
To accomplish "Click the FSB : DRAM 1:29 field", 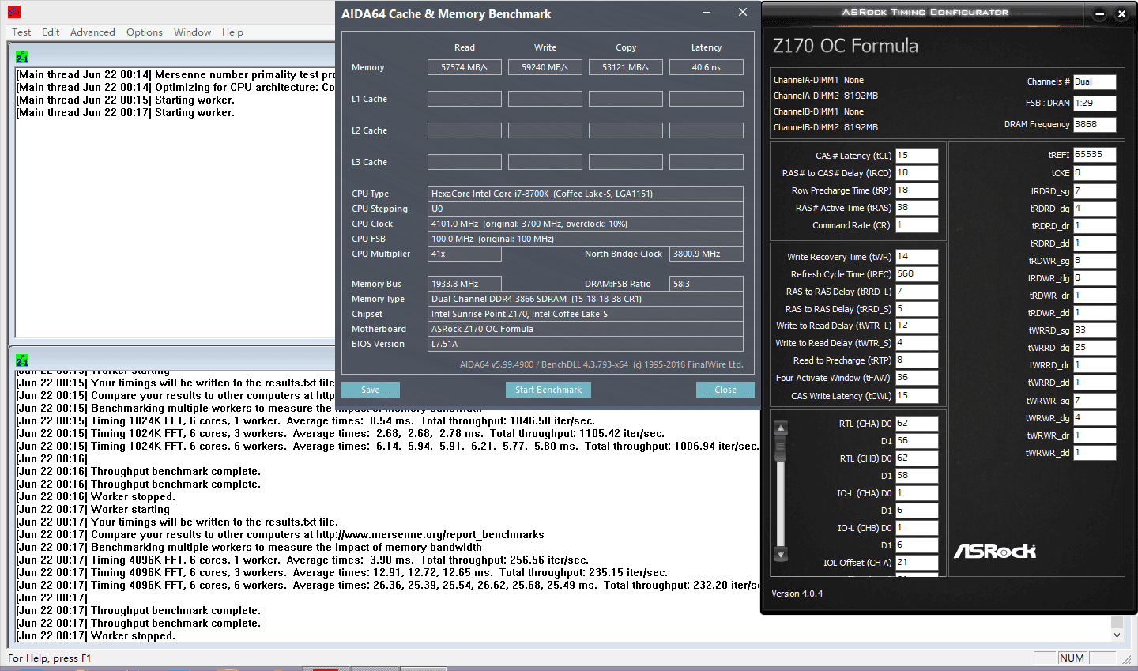I will coord(1095,103).
